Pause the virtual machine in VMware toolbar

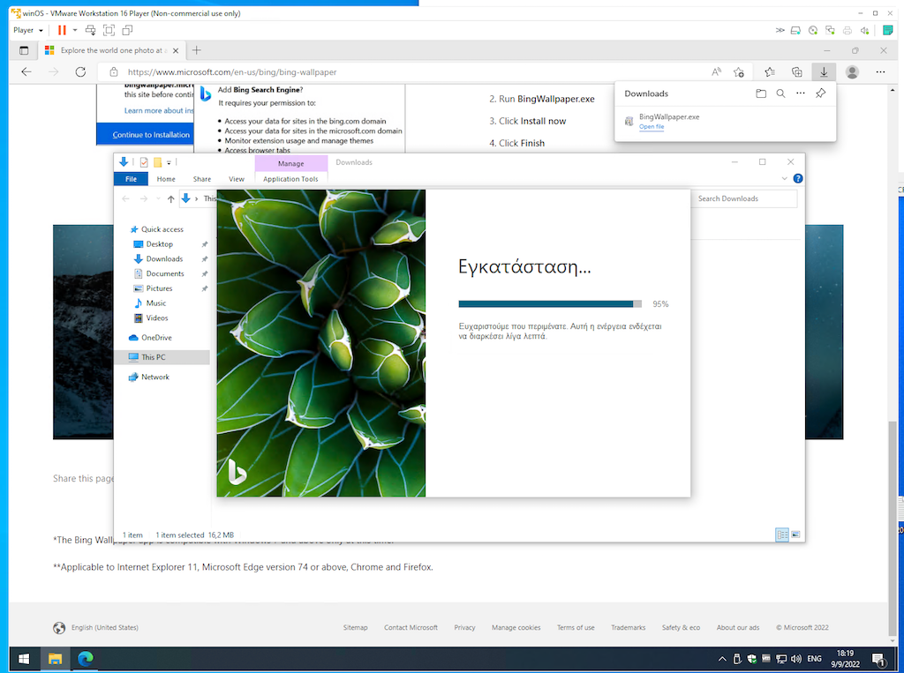[x=62, y=30]
